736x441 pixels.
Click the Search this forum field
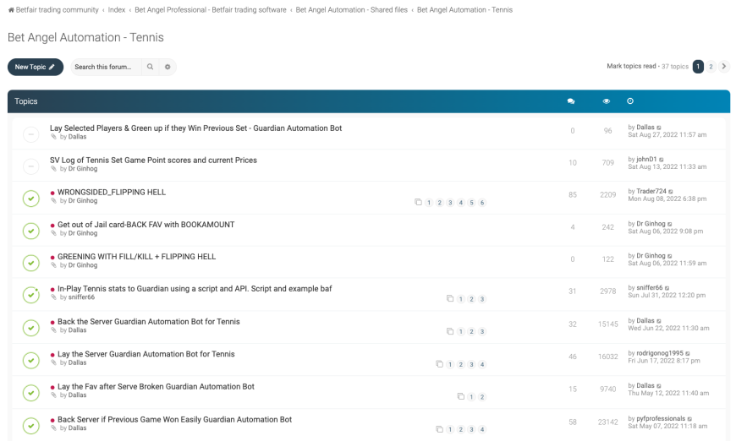coord(106,67)
